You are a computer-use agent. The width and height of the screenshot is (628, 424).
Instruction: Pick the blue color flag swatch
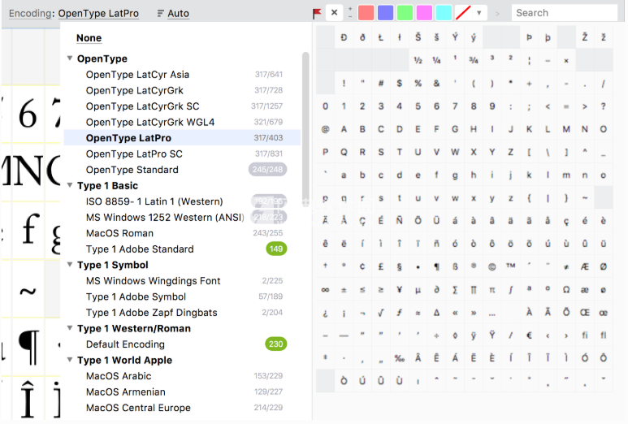[x=385, y=13]
